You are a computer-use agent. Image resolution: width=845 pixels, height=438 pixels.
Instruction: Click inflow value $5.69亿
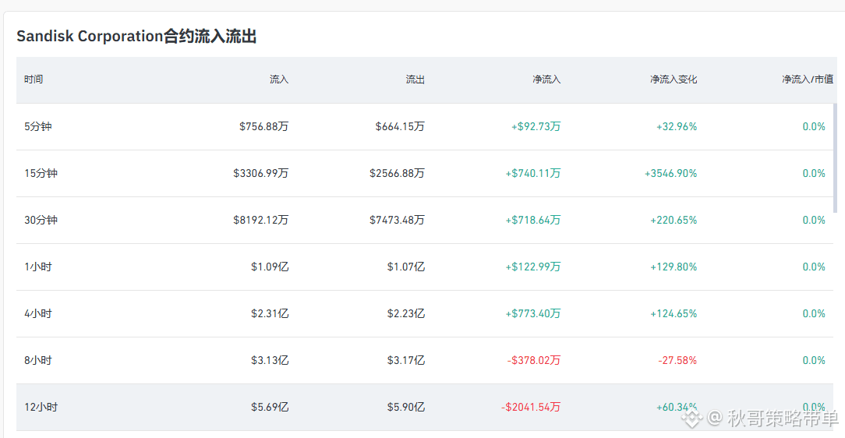[x=270, y=408]
